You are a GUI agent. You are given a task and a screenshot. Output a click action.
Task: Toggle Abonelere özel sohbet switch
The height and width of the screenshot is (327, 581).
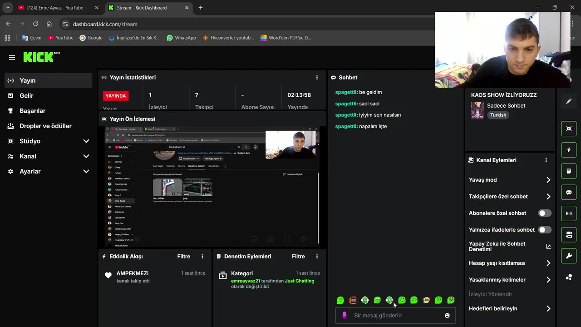pos(545,213)
